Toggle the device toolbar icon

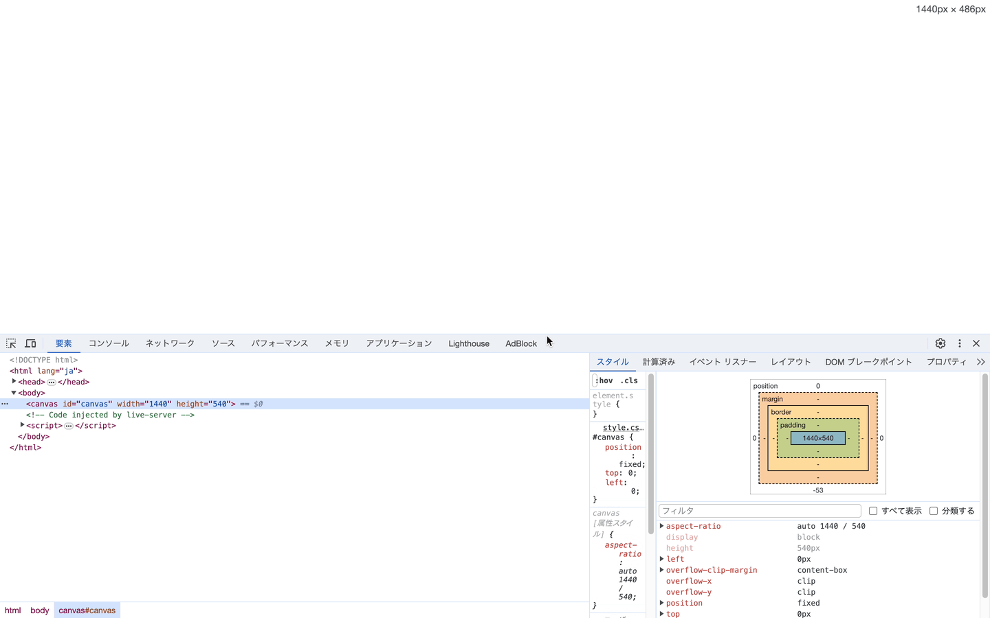click(x=30, y=343)
